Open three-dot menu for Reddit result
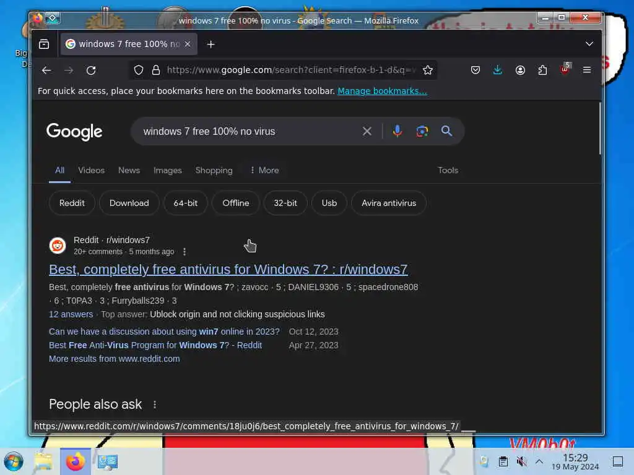634x475 pixels. 185,252
